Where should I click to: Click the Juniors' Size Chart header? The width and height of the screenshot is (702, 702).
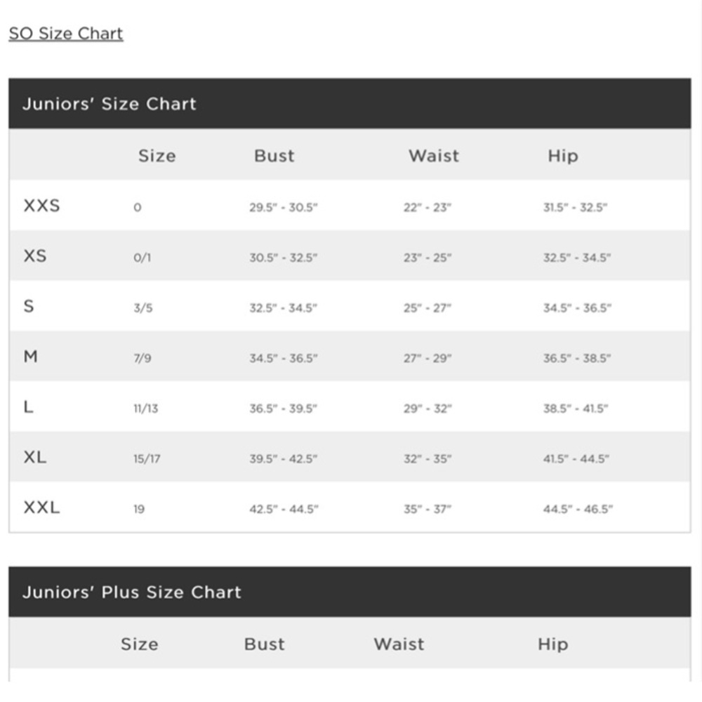[110, 104]
